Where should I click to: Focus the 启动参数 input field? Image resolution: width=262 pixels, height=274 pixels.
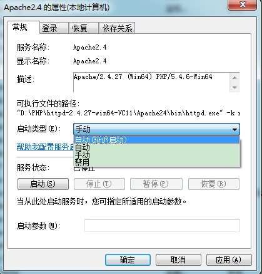pyautogui.click(x=162, y=225)
